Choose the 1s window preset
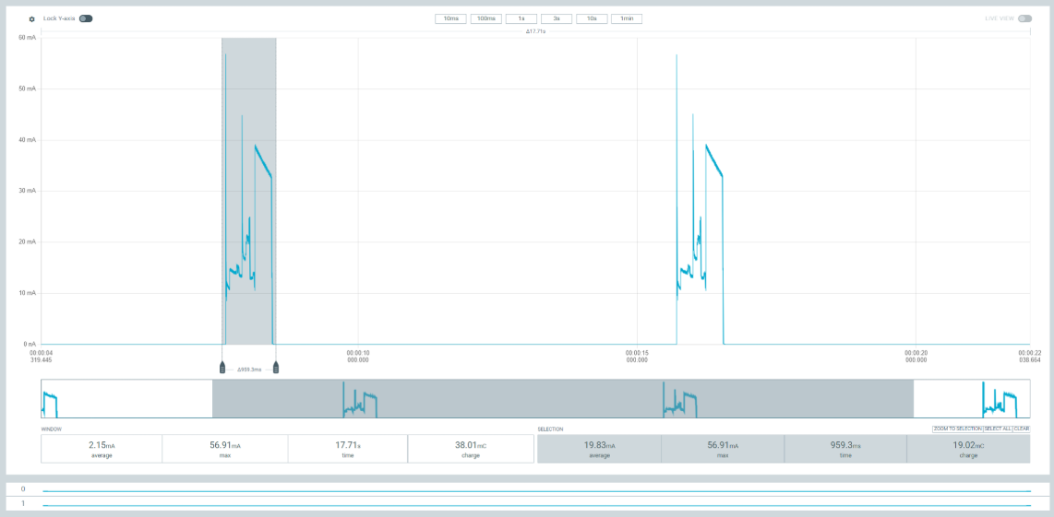 pos(521,18)
